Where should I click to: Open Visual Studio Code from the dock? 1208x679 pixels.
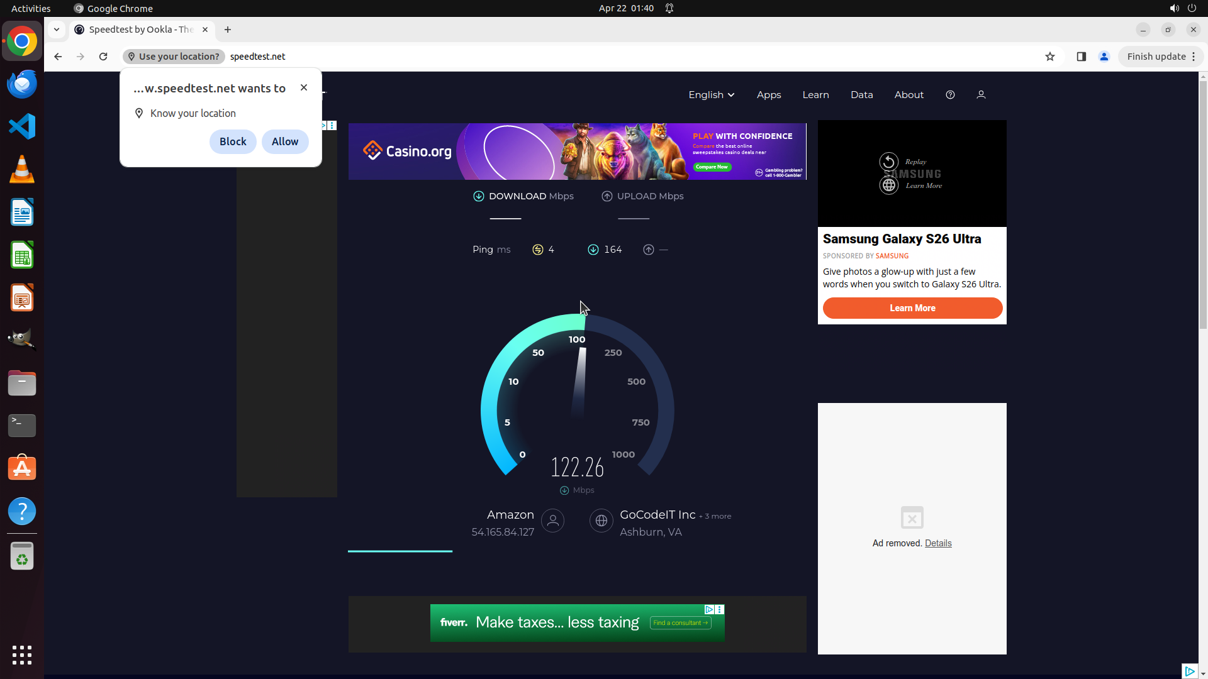(x=22, y=126)
